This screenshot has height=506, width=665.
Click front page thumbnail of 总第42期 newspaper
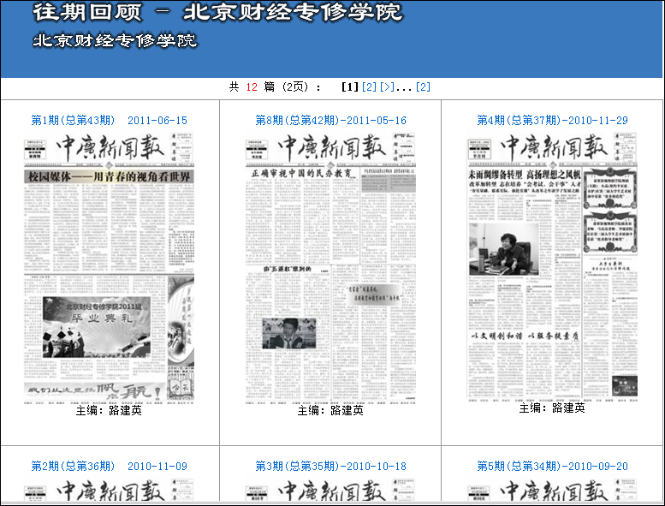click(330, 267)
